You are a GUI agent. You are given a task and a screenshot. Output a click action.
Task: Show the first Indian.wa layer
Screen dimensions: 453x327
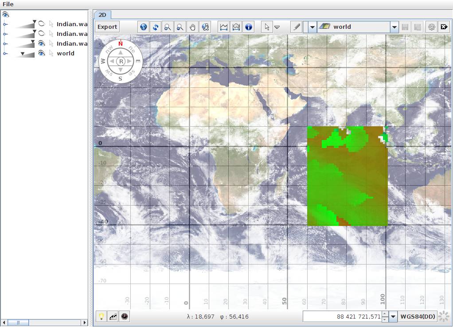(x=41, y=23)
